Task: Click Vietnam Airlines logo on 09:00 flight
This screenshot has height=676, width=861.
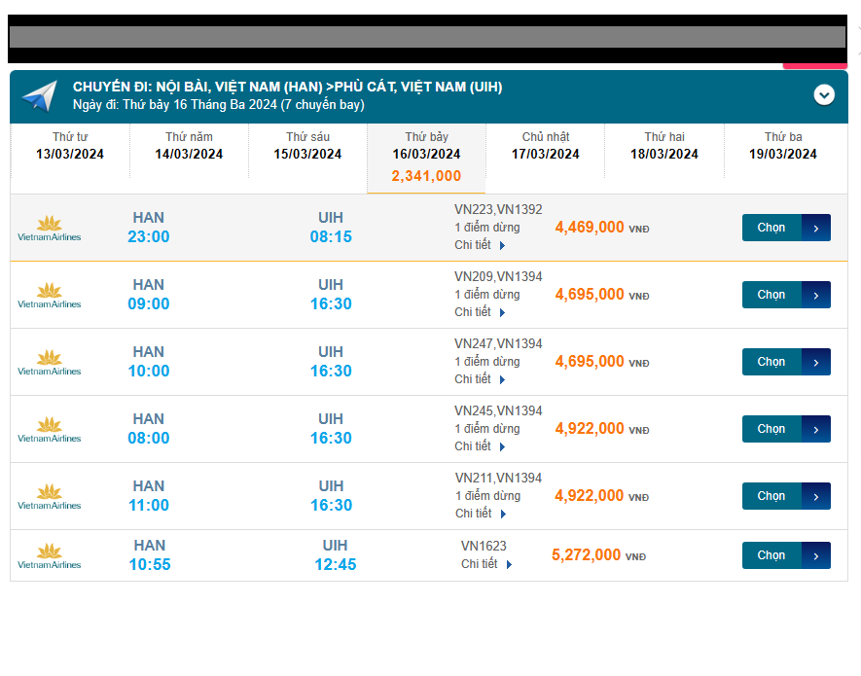Action: coord(50,296)
